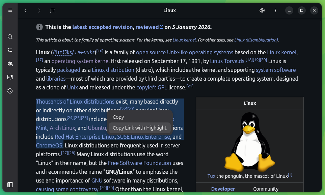Open a new tab
This screenshot has width=325, height=195.
coord(53,10)
